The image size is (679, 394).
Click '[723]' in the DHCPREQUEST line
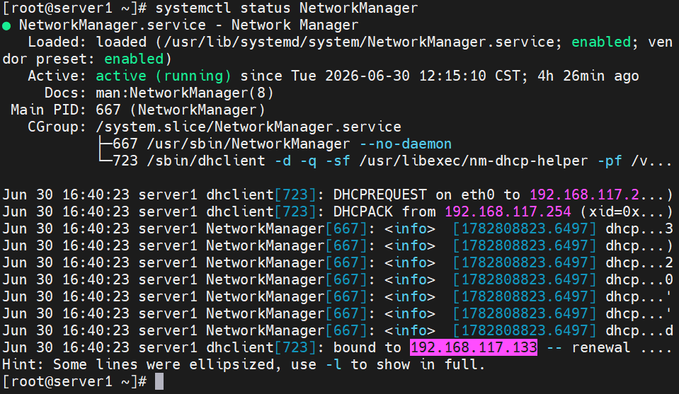pyautogui.click(x=295, y=195)
